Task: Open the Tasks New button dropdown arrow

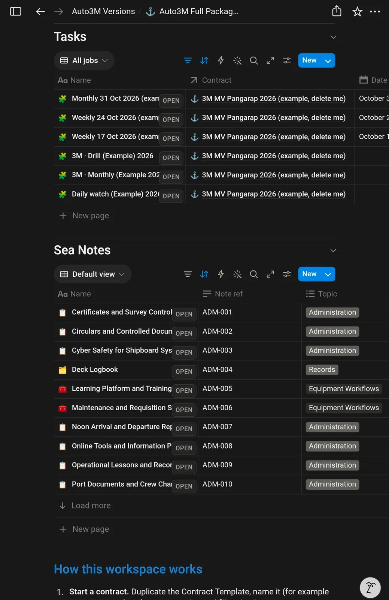Action: [x=328, y=60]
